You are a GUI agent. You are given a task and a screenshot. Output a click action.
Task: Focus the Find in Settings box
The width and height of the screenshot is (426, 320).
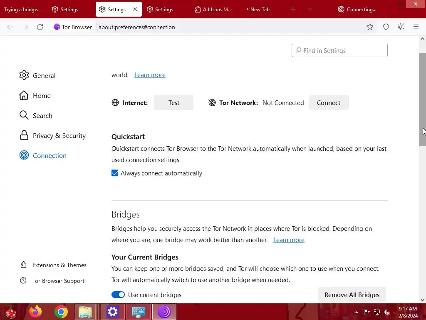tap(339, 50)
